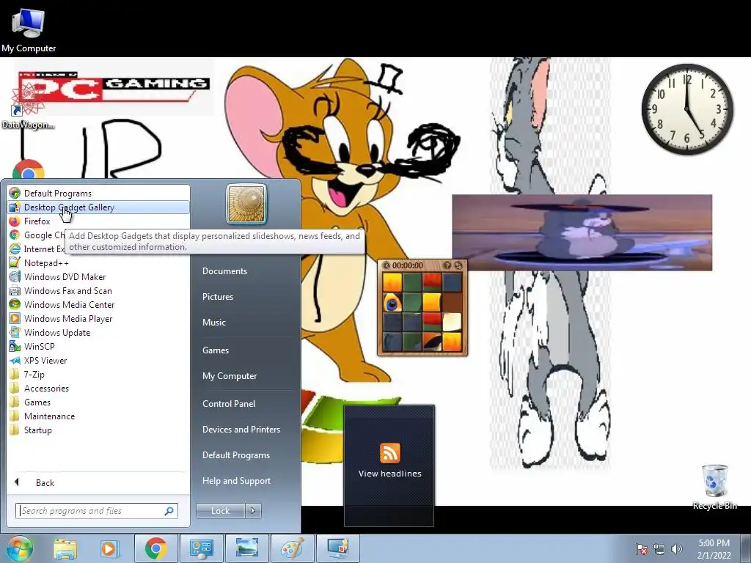Click the Lock button
This screenshot has width=751, height=563.
(220, 511)
